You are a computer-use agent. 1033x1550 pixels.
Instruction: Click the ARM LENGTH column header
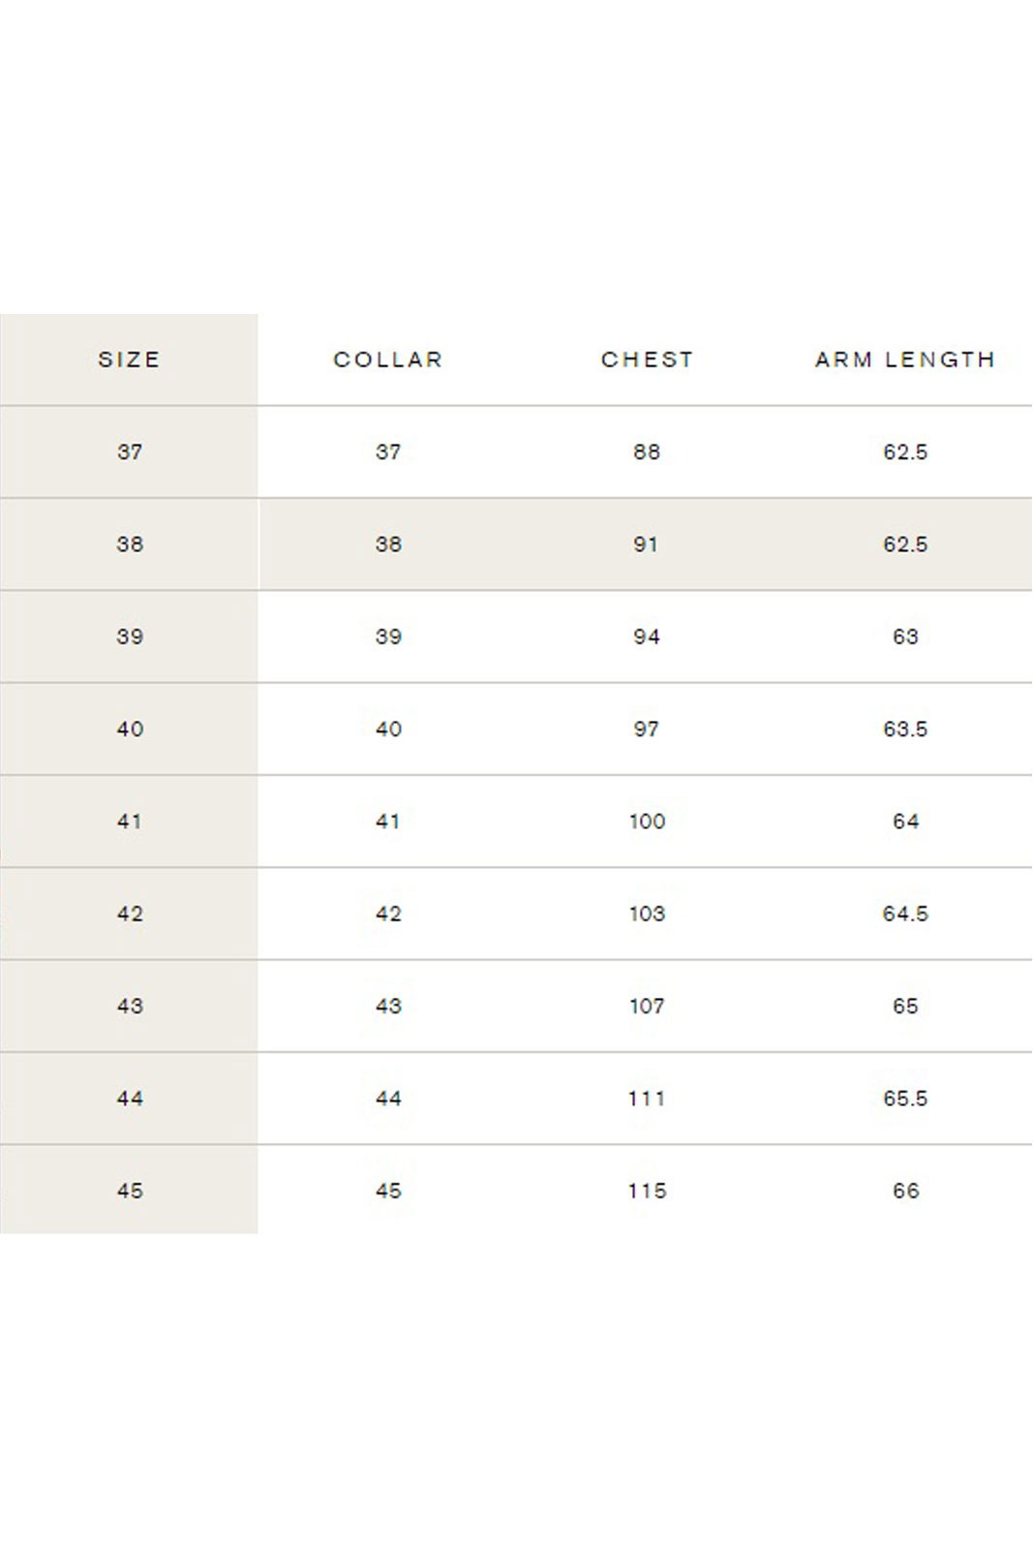coord(905,359)
